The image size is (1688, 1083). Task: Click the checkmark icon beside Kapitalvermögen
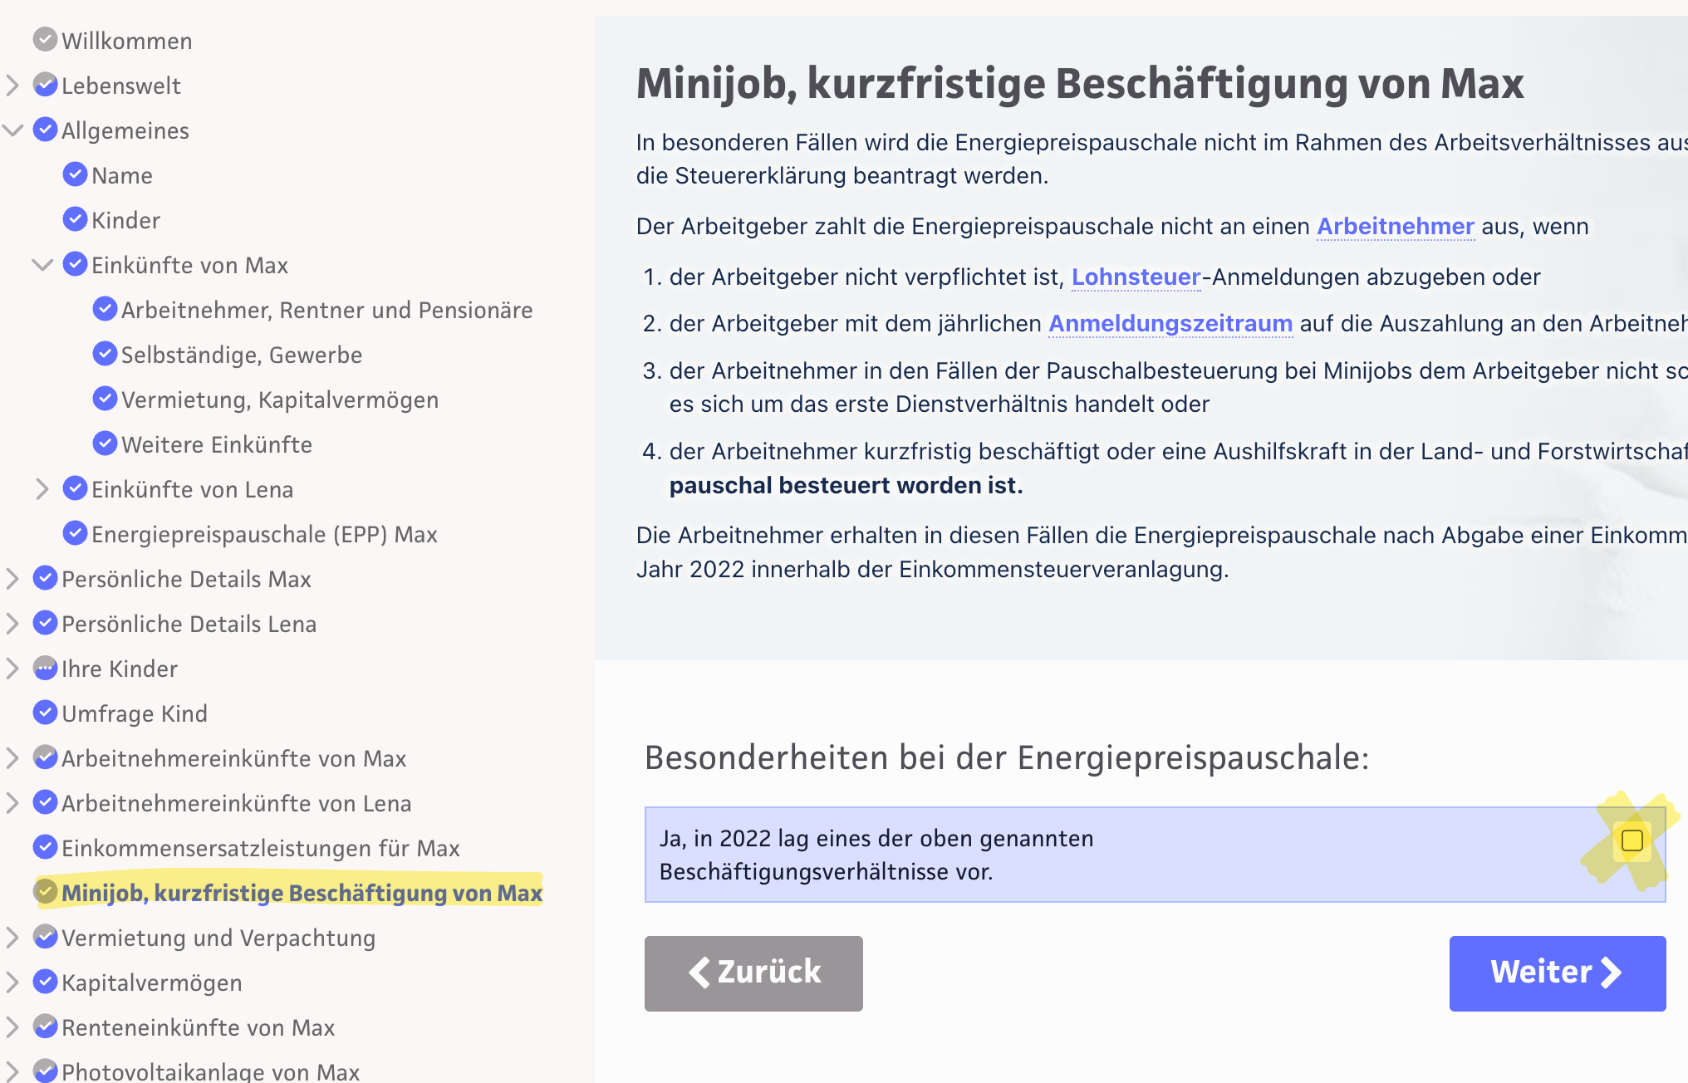click(45, 982)
